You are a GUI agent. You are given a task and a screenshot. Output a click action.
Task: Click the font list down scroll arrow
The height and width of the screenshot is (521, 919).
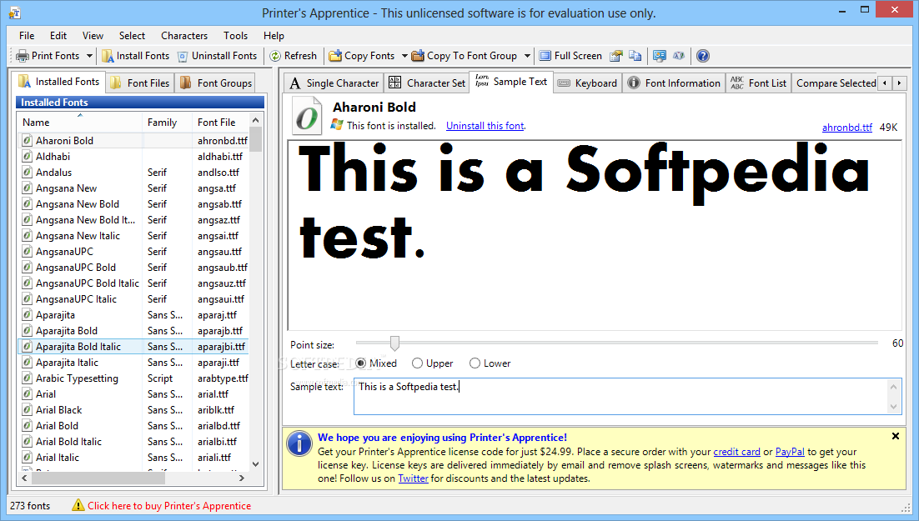[x=255, y=464]
